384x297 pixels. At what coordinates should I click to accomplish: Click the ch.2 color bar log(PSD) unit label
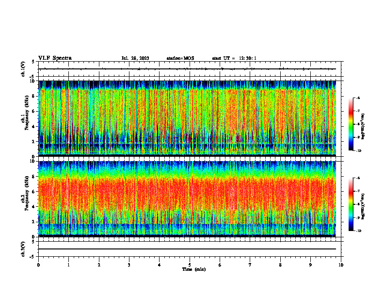pos(363,207)
